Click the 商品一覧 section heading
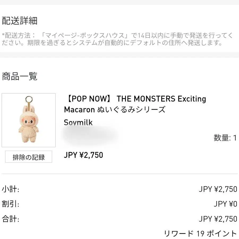The height and width of the screenshot is (239, 239). pyautogui.click(x=20, y=76)
